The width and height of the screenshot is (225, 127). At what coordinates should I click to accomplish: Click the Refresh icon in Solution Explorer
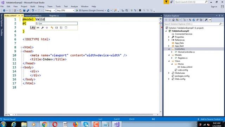point(194,20)
